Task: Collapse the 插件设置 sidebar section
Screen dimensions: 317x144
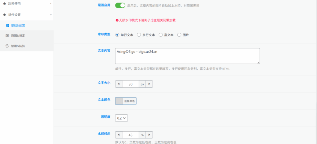Action: [27, 15]
